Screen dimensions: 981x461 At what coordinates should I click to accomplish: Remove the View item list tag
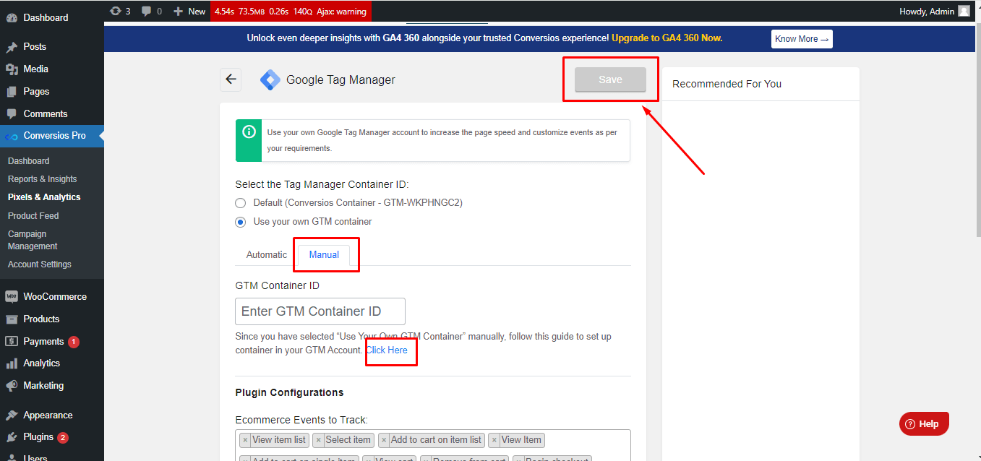click(x=245, y=440)
